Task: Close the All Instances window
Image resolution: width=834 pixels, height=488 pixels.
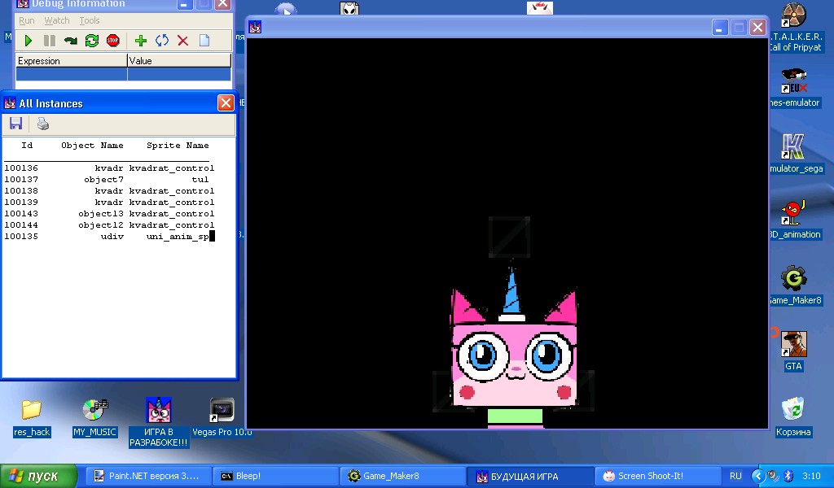Action: coord(226,103)
